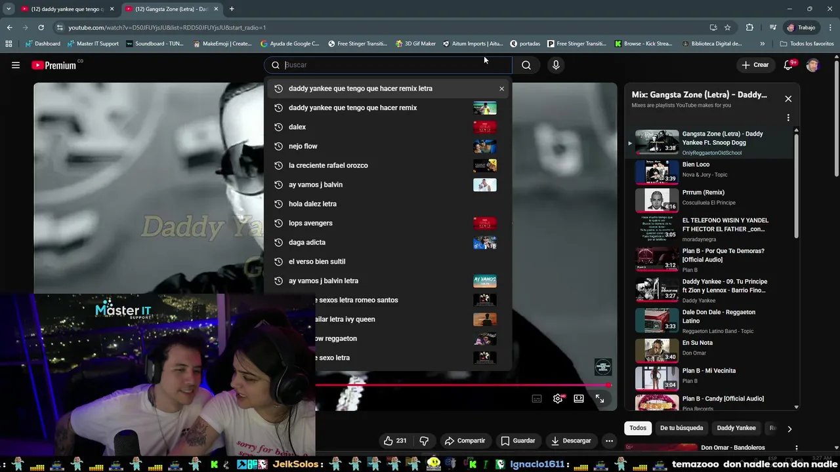
Task: Click the Descargar button
Action: pyautogui.click(x=571, y=441)
